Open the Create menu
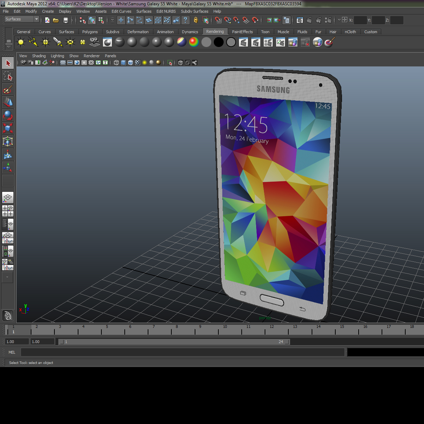The height and width of the screenshot is (424, 424). tap(48, 11)
